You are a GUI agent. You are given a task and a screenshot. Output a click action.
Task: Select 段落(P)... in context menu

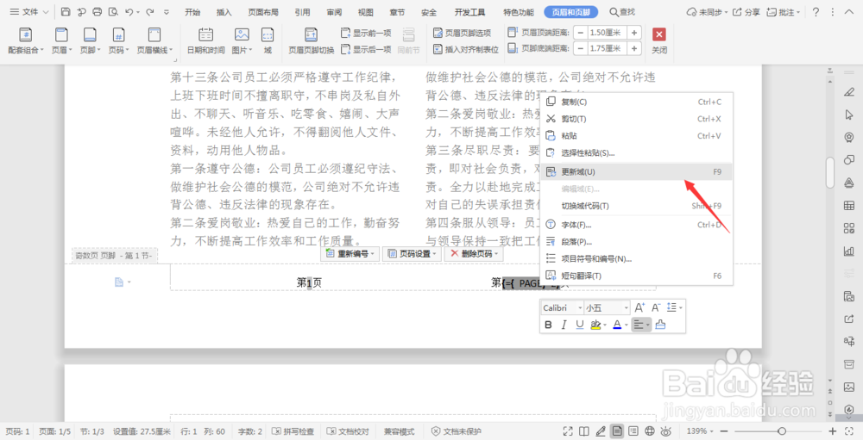point(637,242)
